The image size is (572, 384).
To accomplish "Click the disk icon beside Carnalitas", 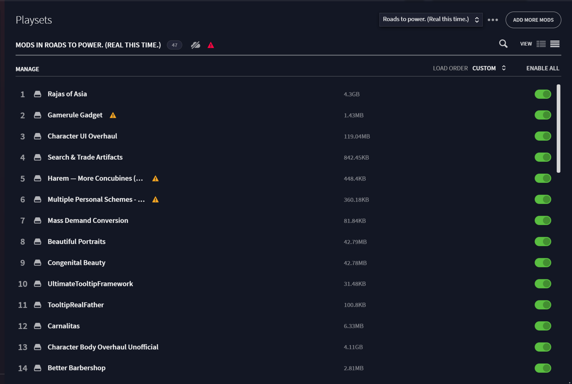I will click(x=38, y=326).
